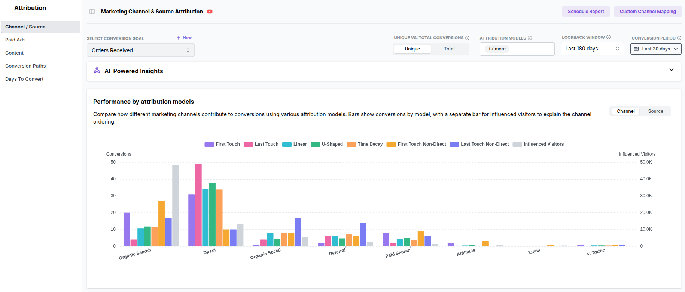
Task: Click the Direct Last Touch pink bar
Action: [x=198, y=205]
